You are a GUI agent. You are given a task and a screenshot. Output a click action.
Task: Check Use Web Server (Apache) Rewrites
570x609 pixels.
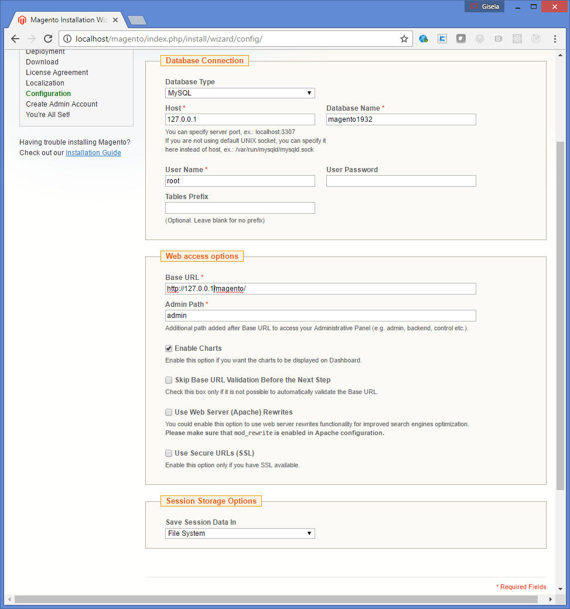169,412
